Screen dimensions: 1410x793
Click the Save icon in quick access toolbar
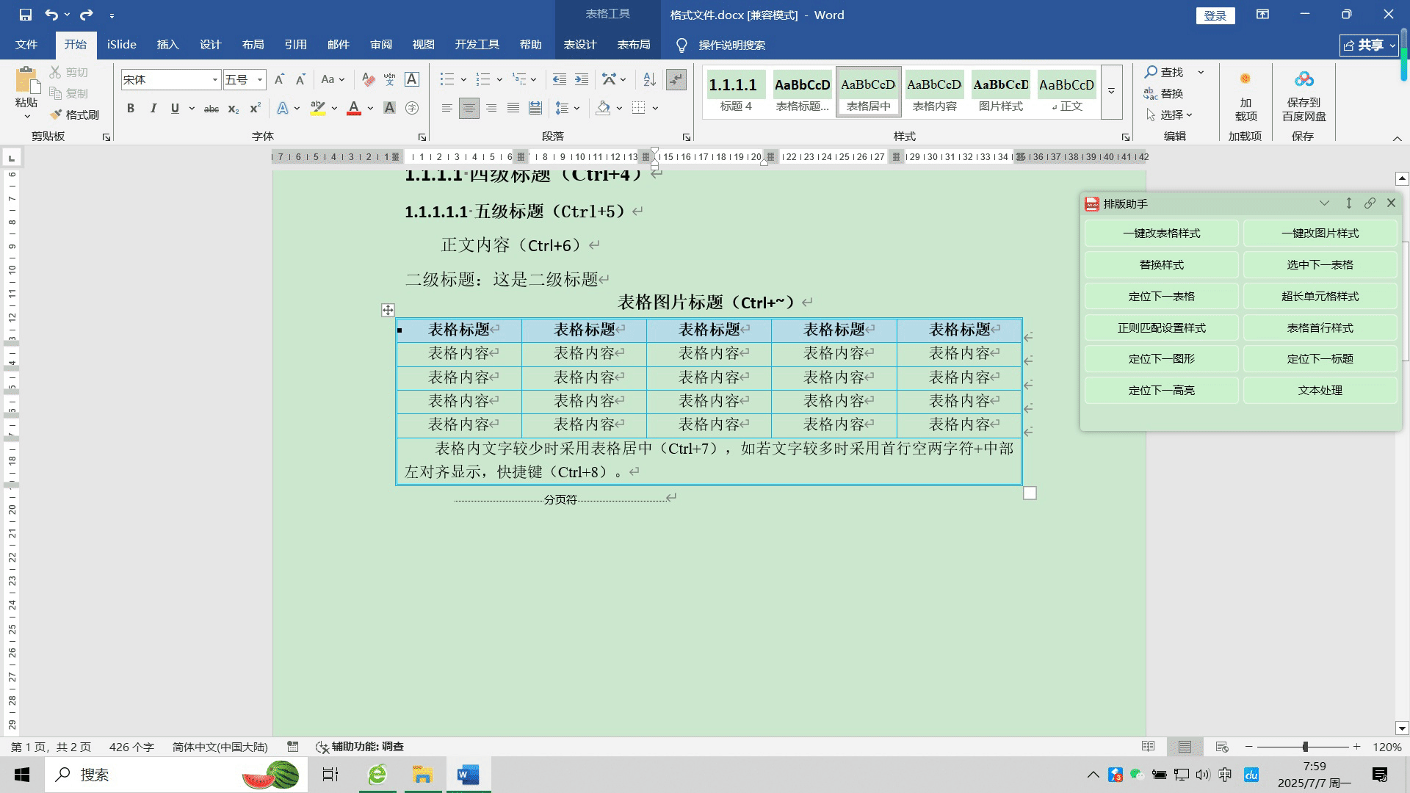point(26,15)
